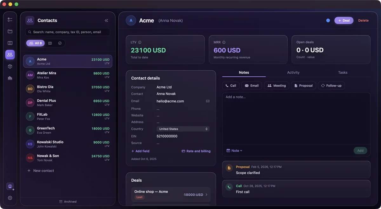Click the Call note phone icon
The width and height of the screenshot is (381, 209).
point(229,187)
